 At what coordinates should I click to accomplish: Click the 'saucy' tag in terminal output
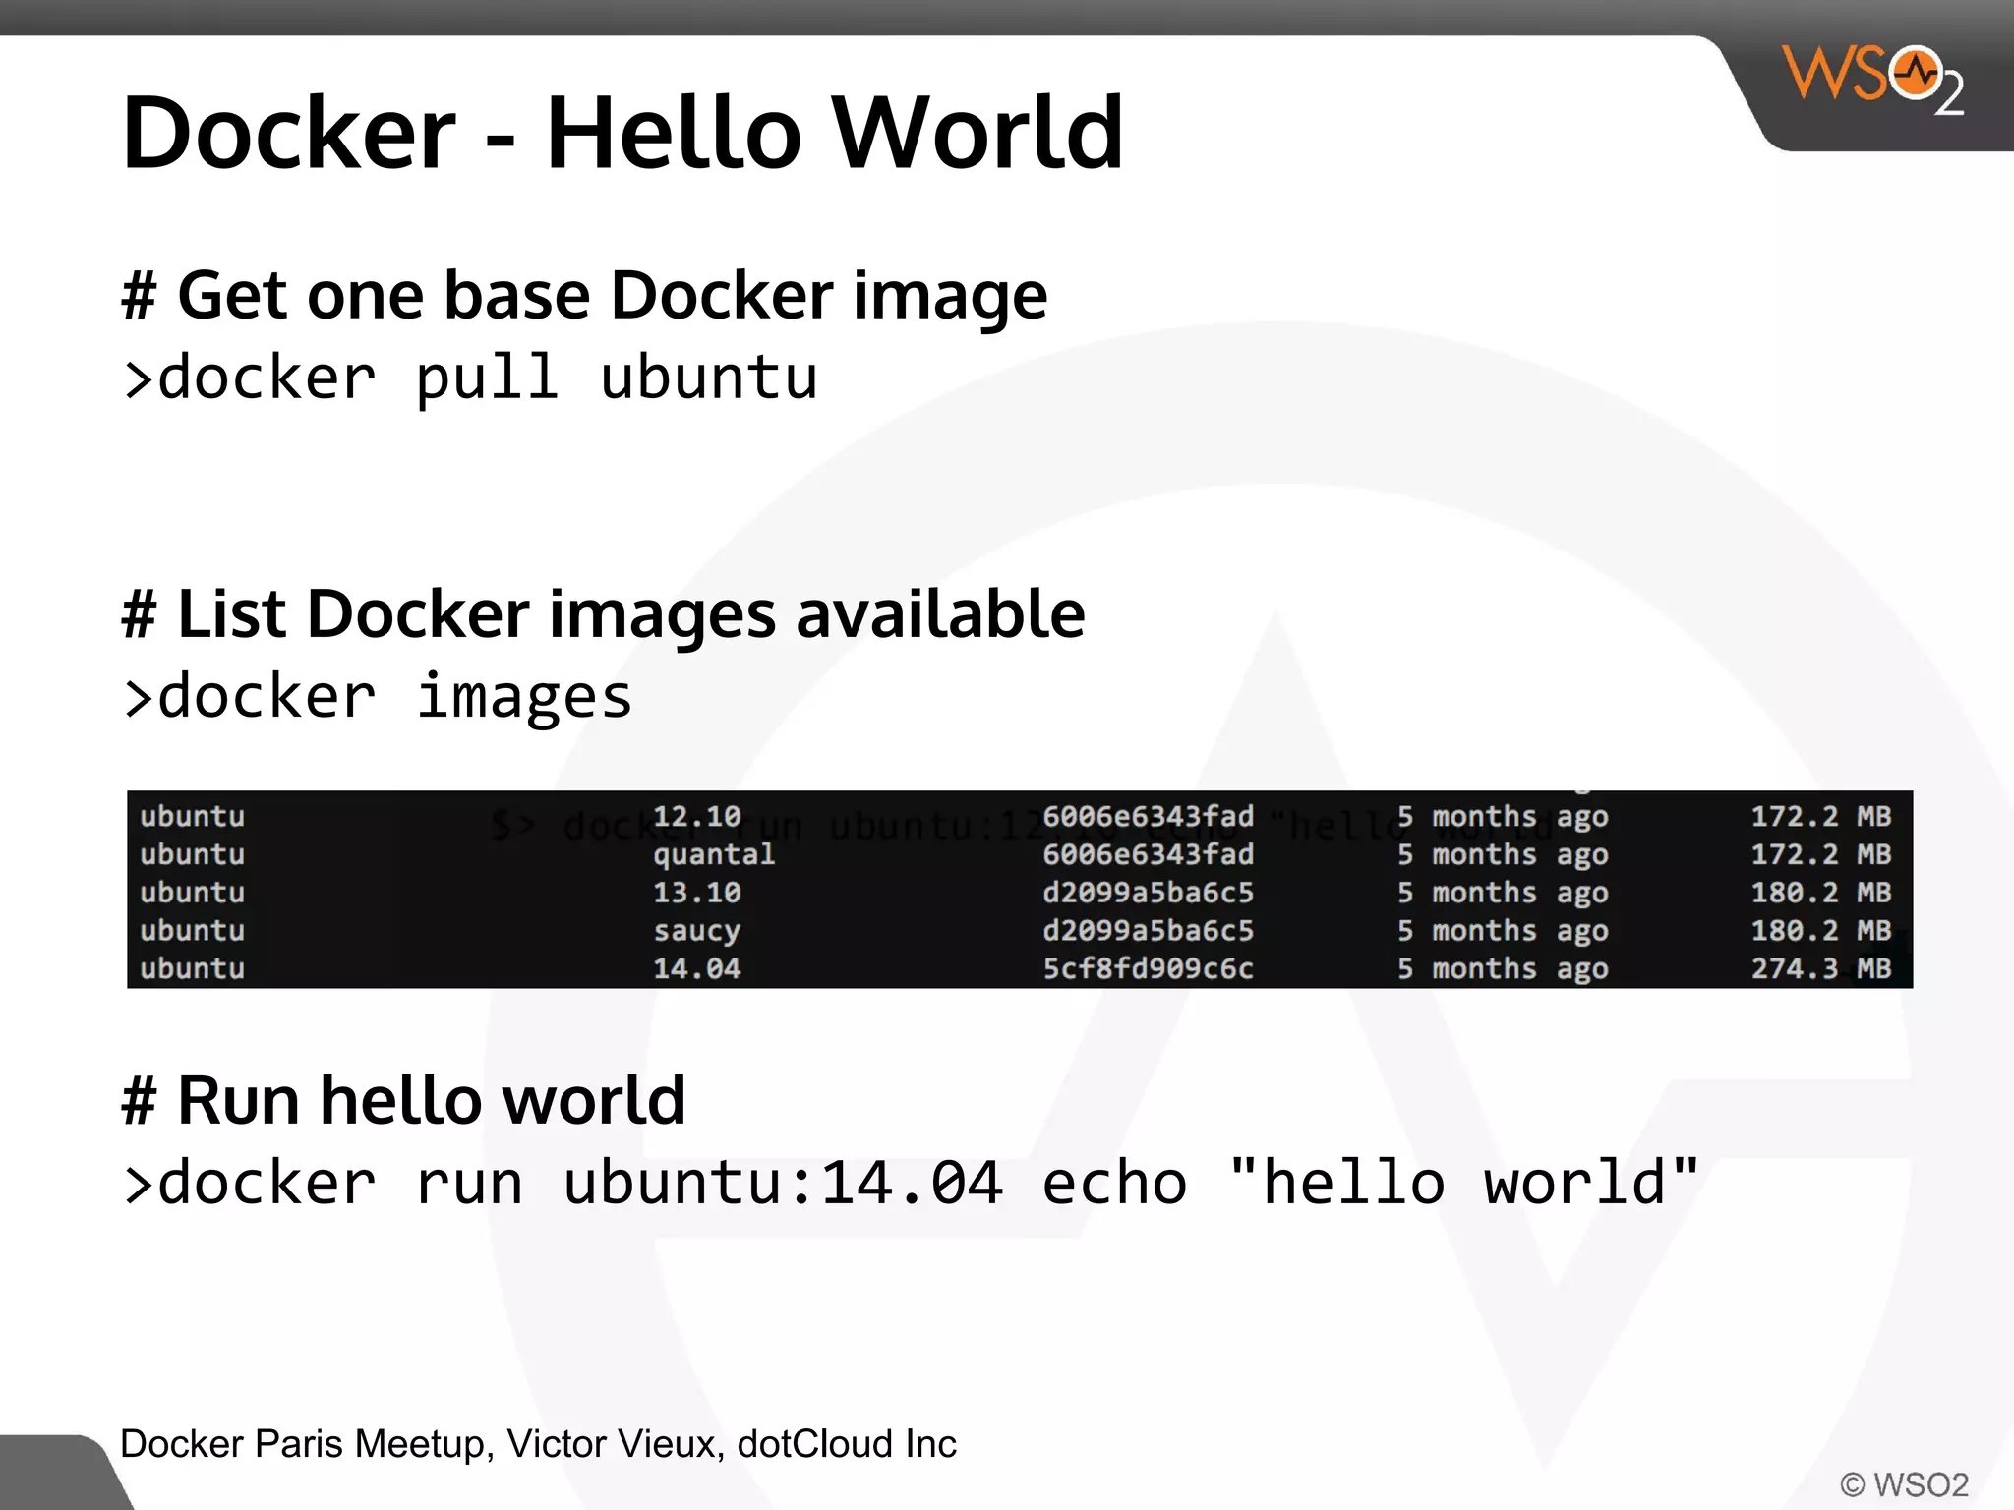(x=696, y=932)
